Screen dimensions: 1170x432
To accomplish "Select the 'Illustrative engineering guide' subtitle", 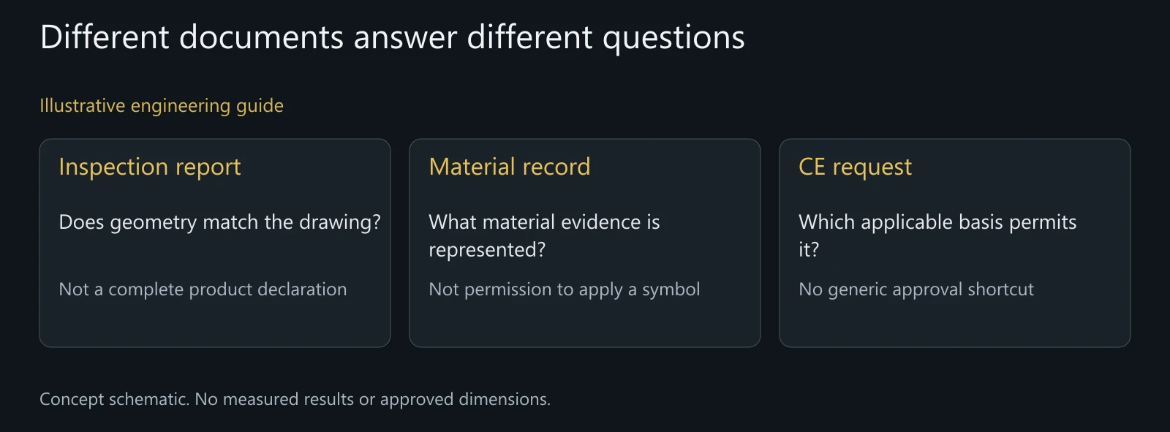I will point(162,106).
